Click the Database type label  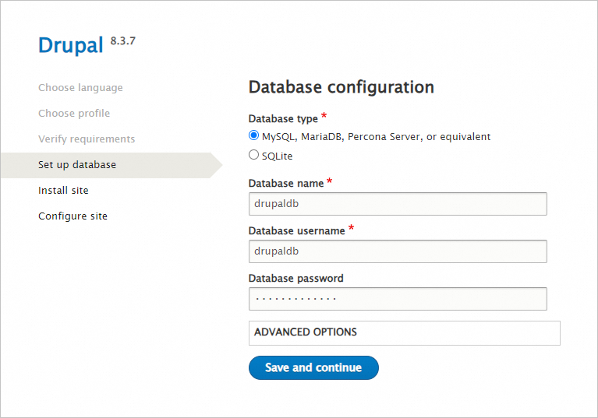(283, 119)
